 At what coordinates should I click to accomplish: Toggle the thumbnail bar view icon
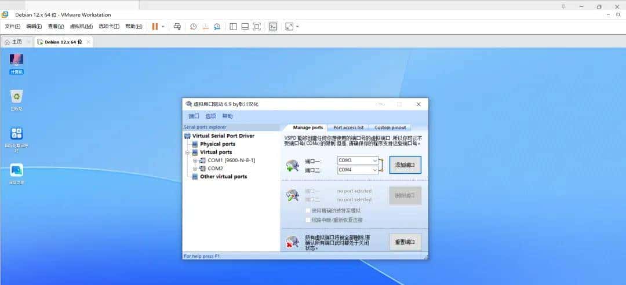[245, 27]
